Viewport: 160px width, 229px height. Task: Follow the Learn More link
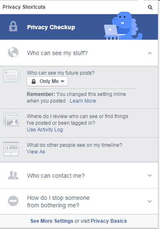(x=83, y=101)
